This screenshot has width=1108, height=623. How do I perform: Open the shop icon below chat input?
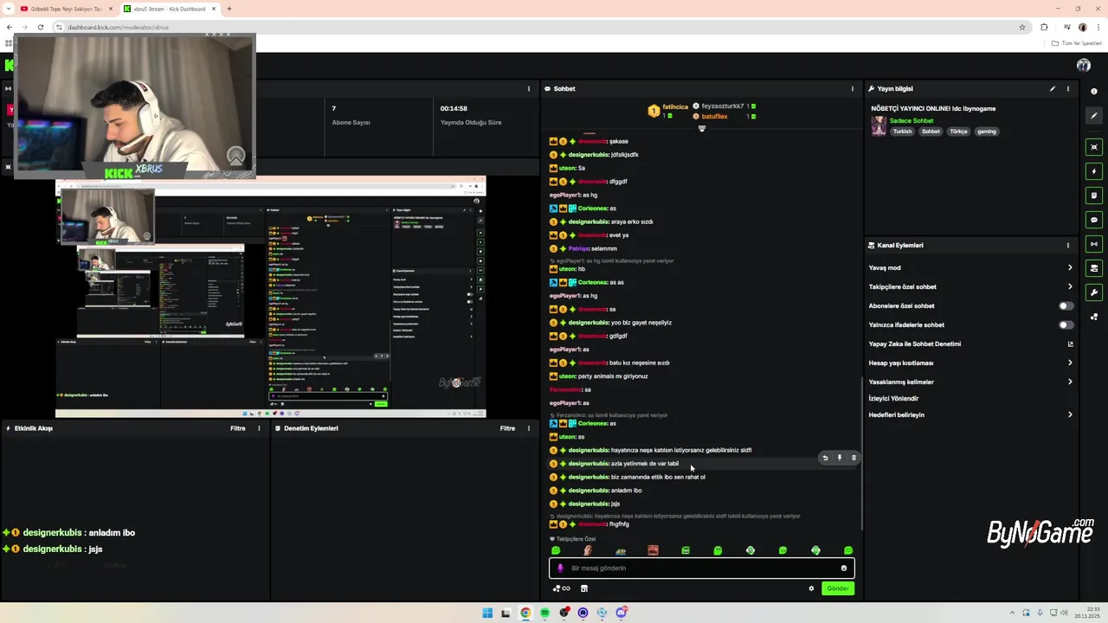click(584, 588)
